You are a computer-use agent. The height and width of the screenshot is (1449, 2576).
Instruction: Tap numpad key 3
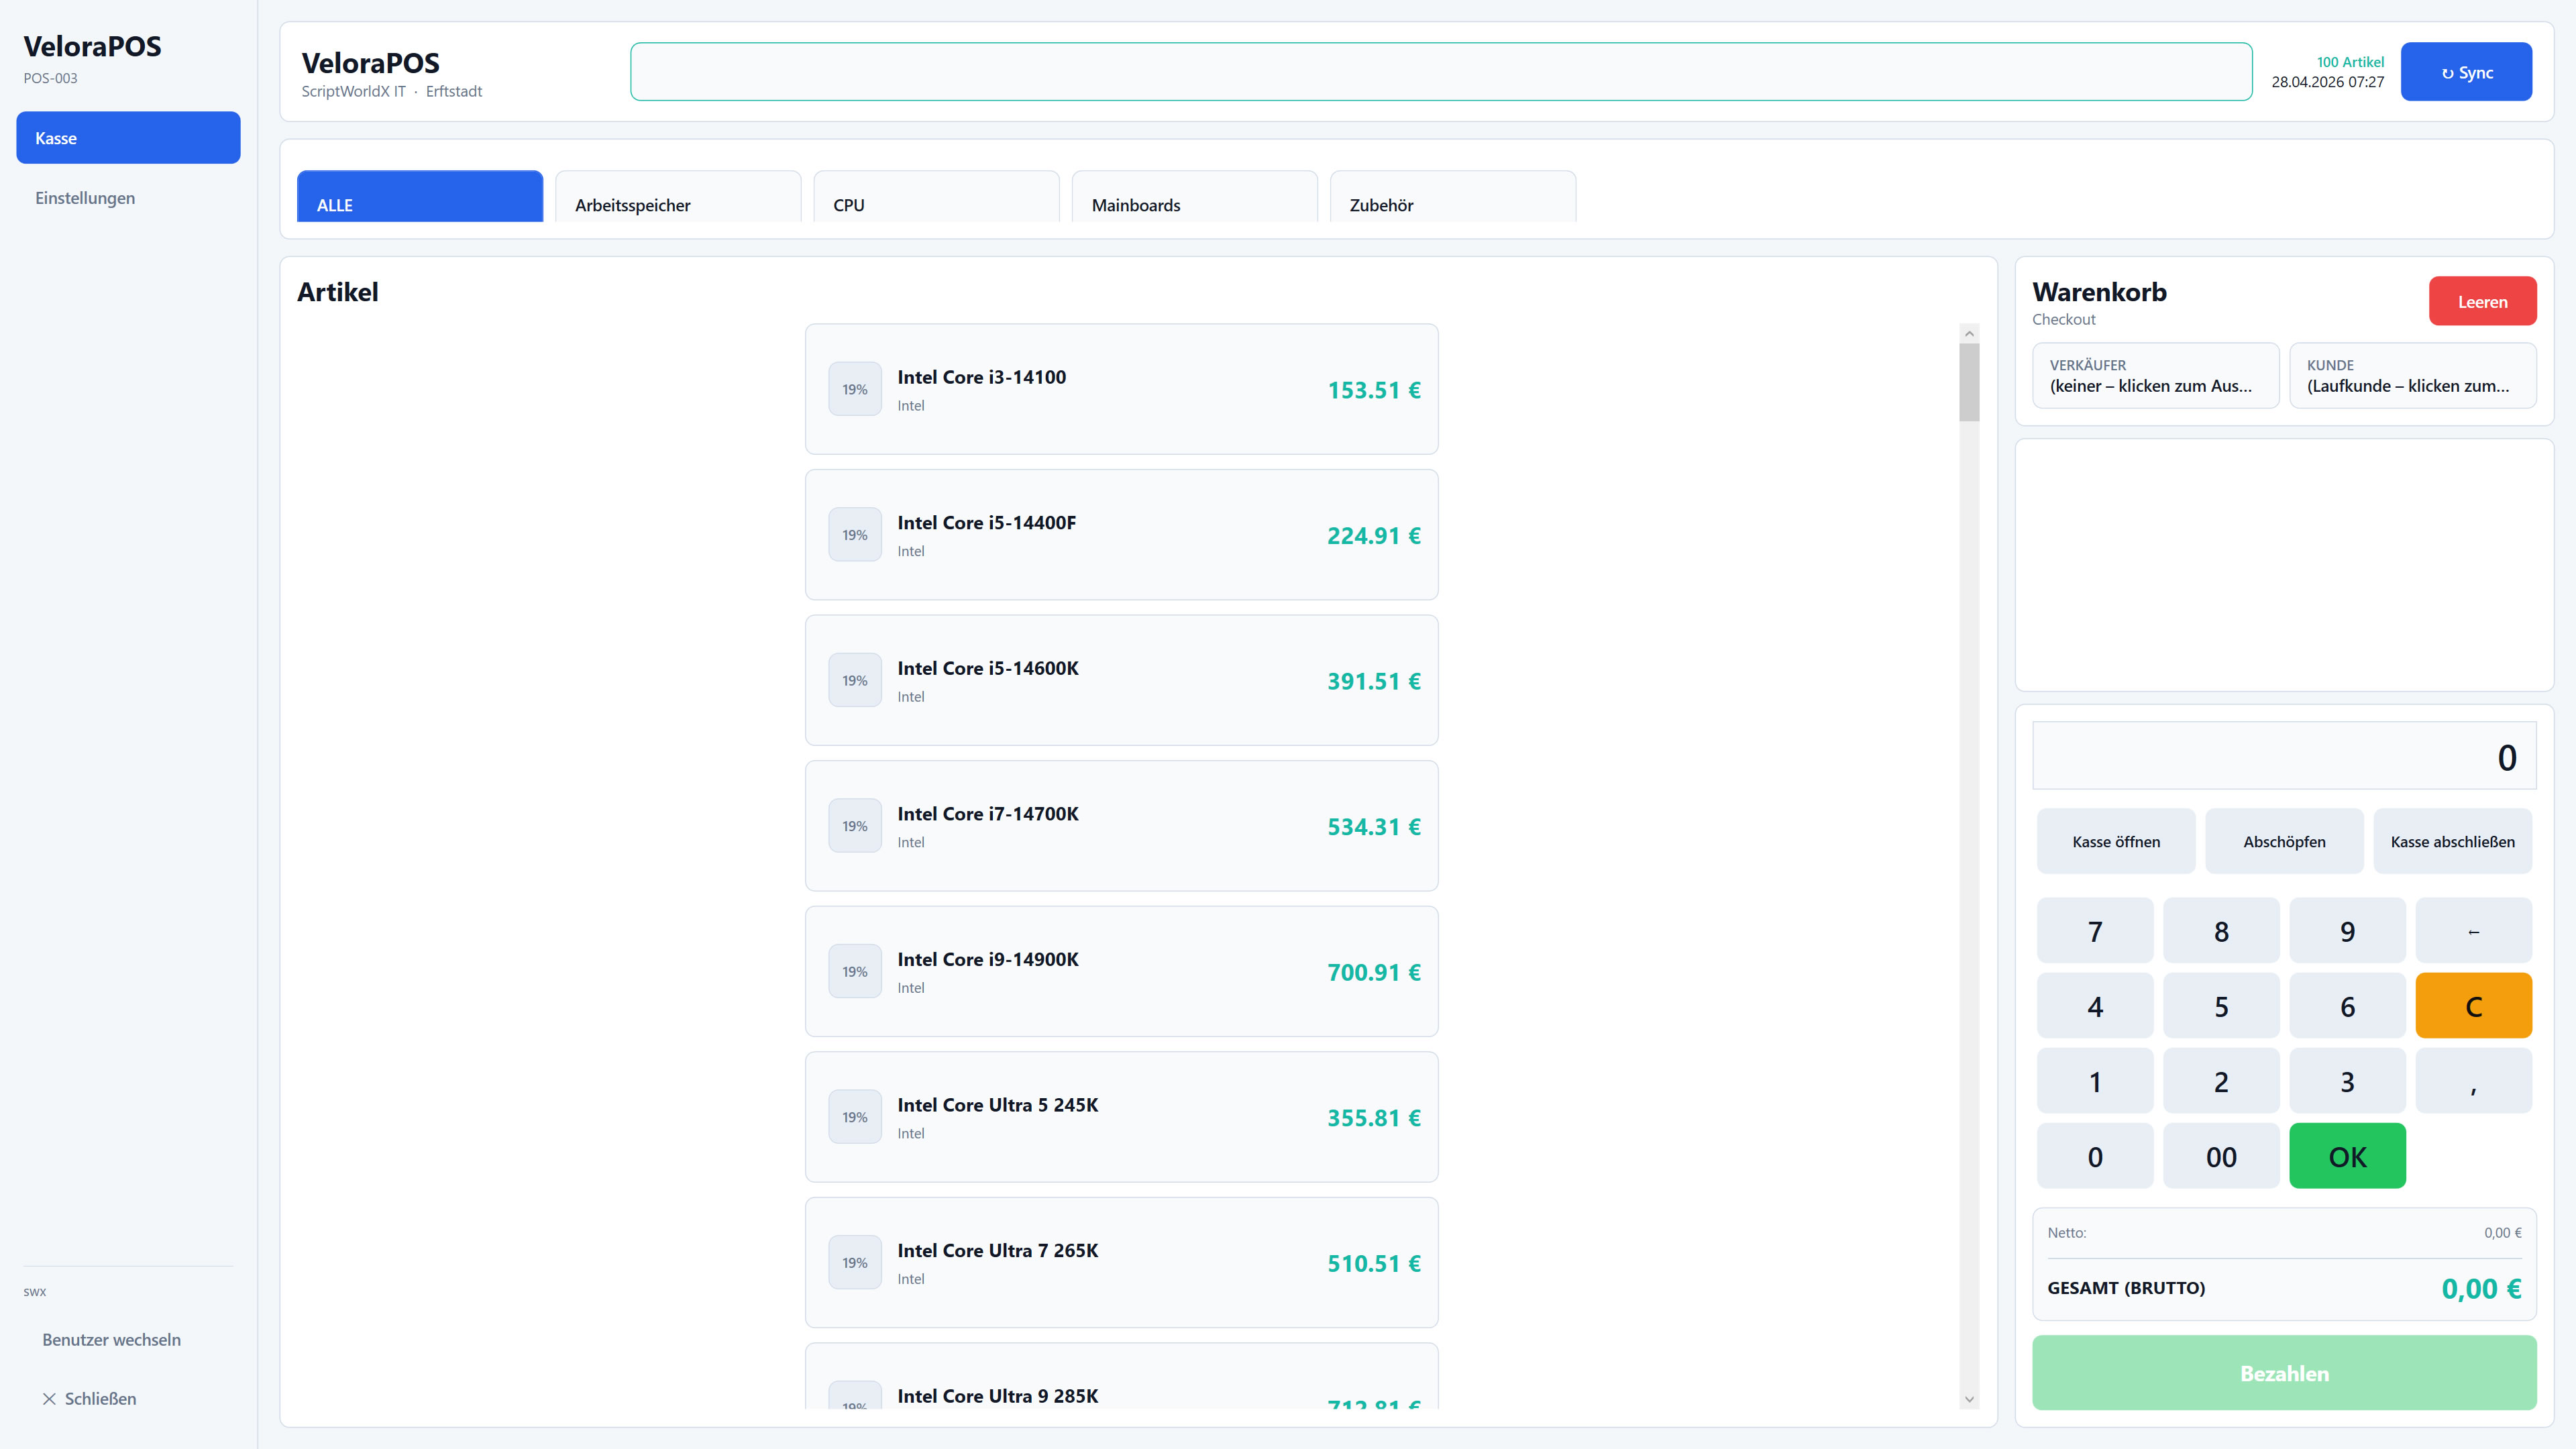coord(2347,1081)
